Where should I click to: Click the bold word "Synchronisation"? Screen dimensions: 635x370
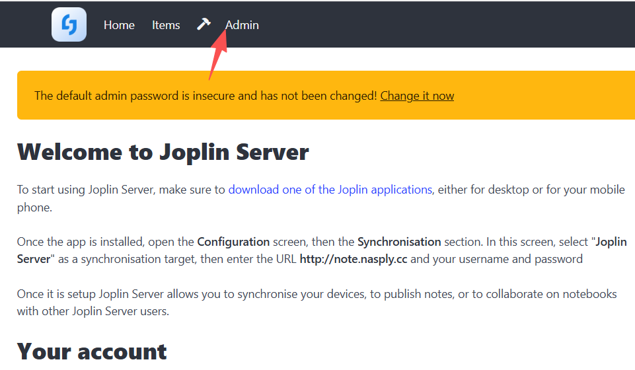(399, 241)
